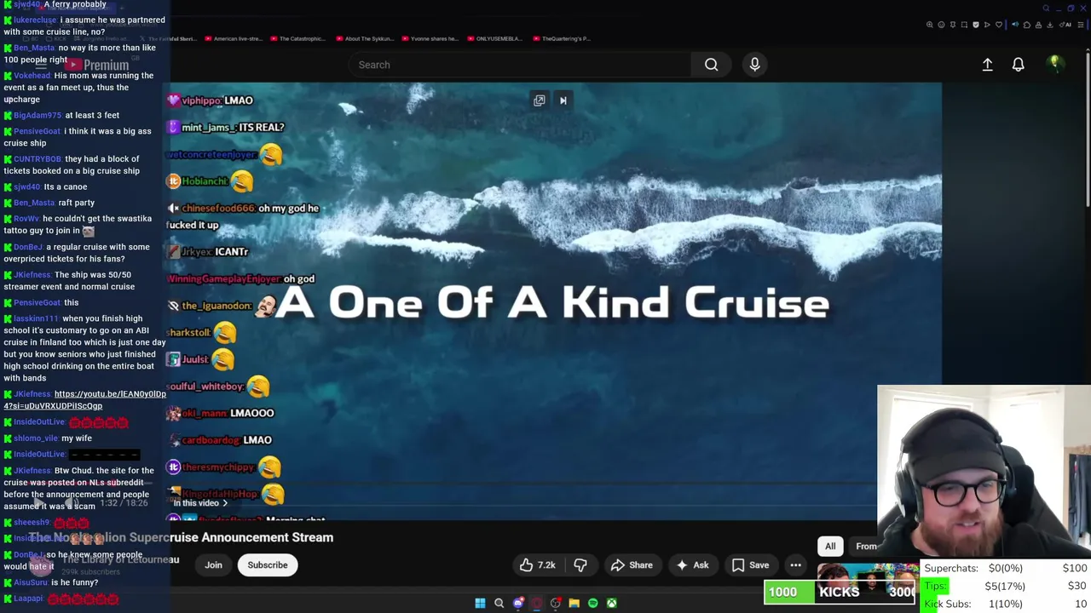Image resolution: width=1091 pixels, height=613 pixels.
Task: Open Yvonne shares he... bookmark tab
Action: coord(430,38)
